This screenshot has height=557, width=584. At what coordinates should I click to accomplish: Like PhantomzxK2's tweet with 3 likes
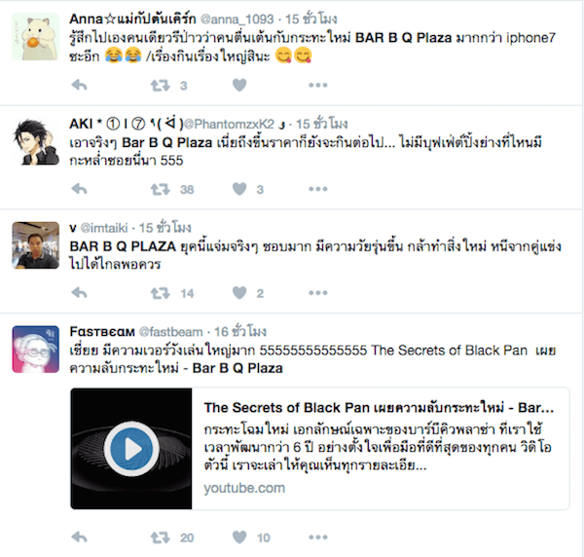point(239,189)
